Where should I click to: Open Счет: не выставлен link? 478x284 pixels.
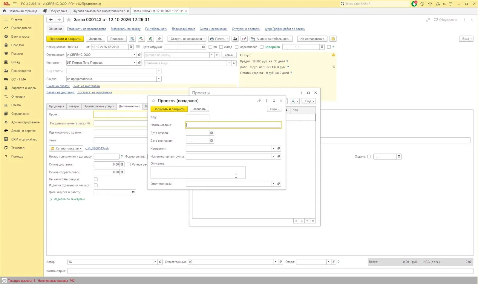coord(86,86)
